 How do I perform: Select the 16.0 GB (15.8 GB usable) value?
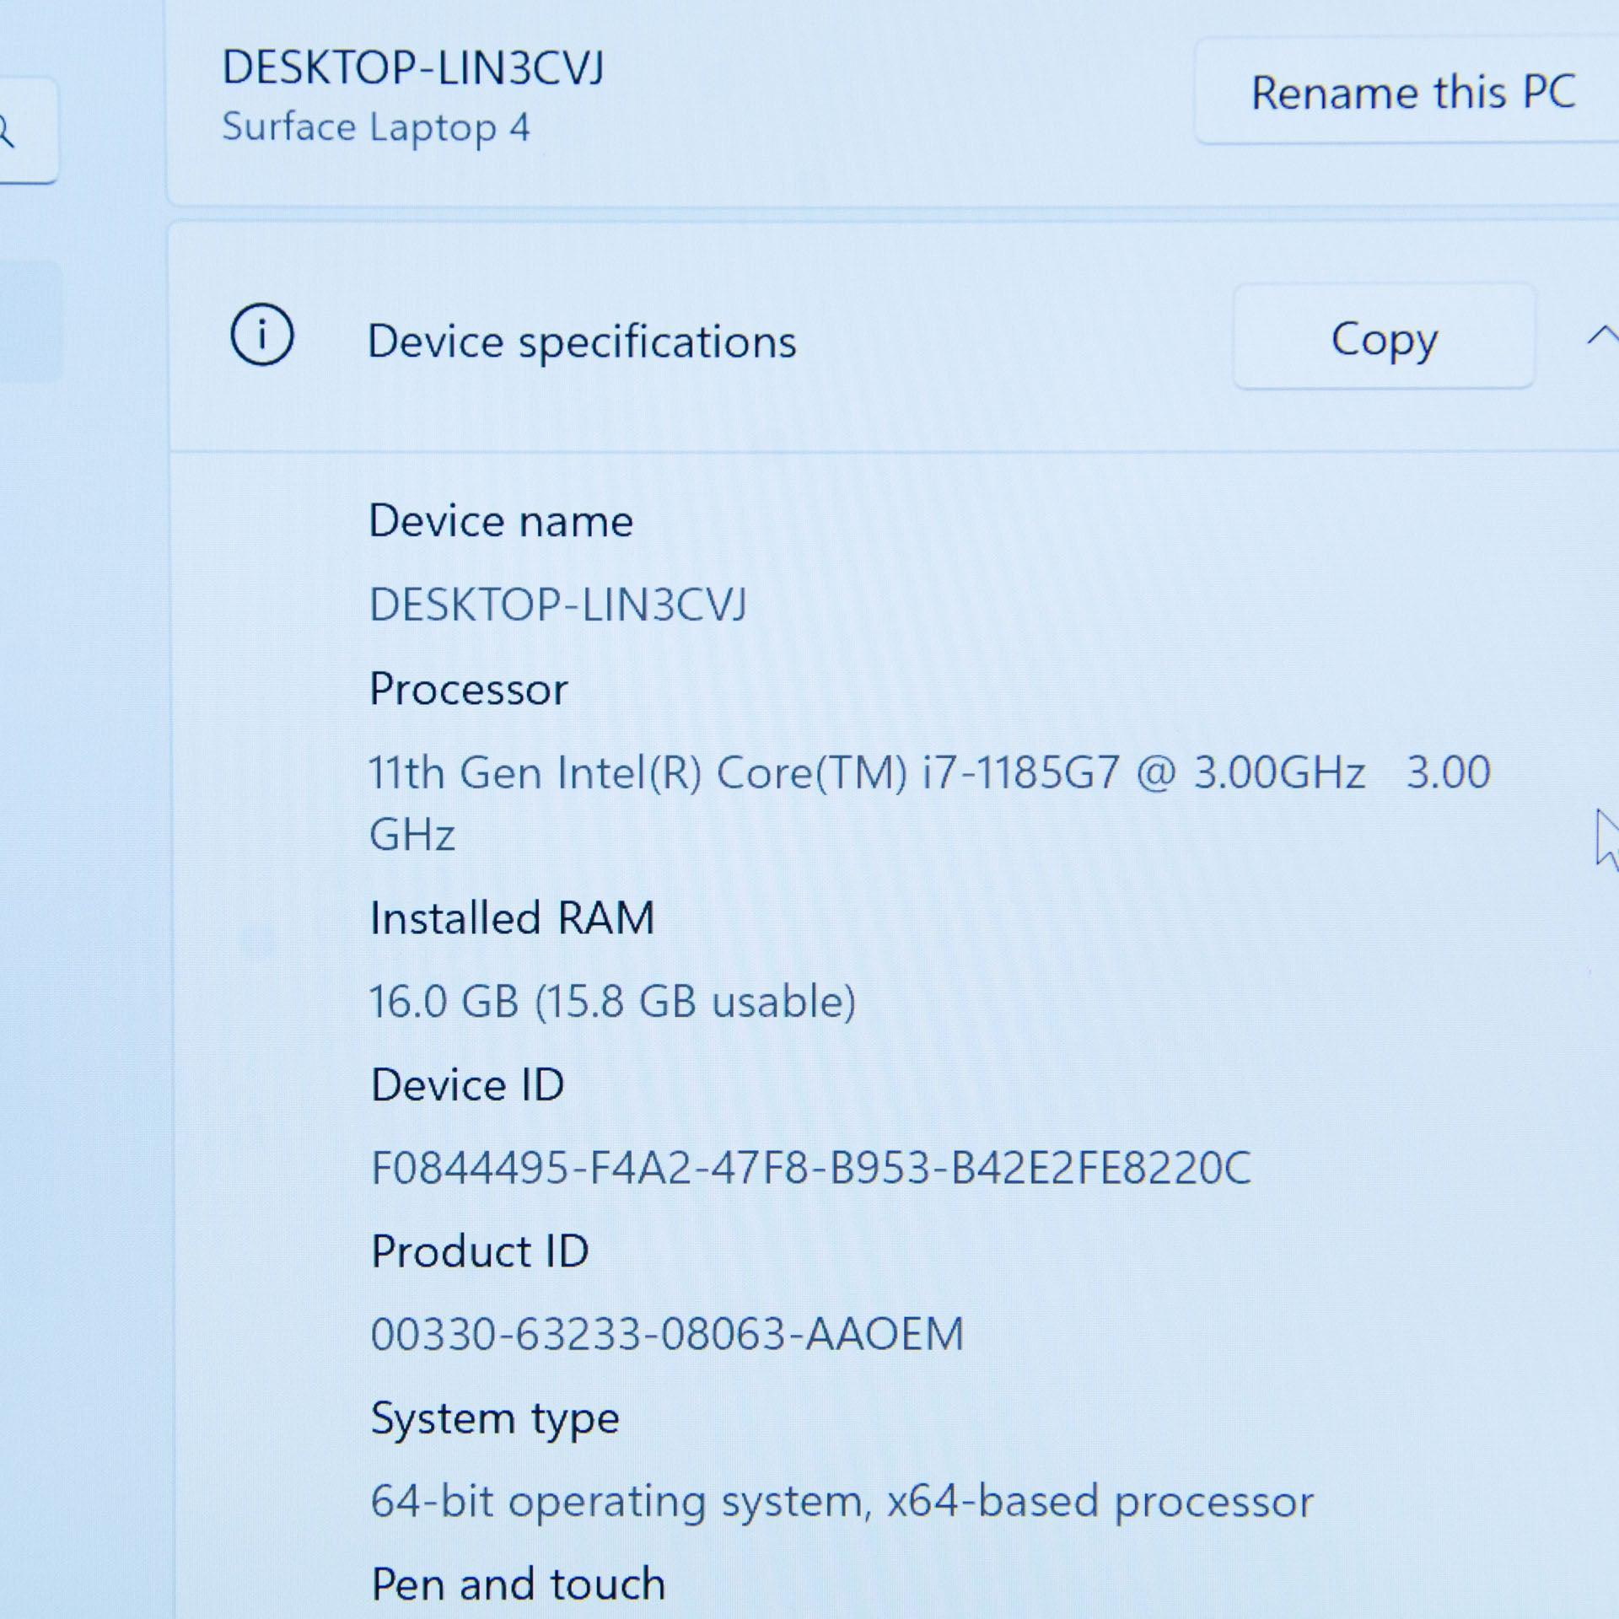[x=613, y=1002]
